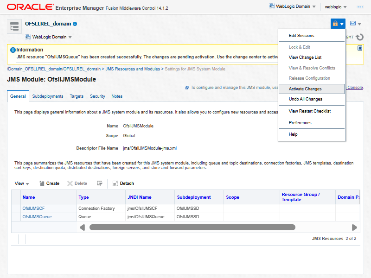Expand the weblogic user dropdown

coord(336,7)
